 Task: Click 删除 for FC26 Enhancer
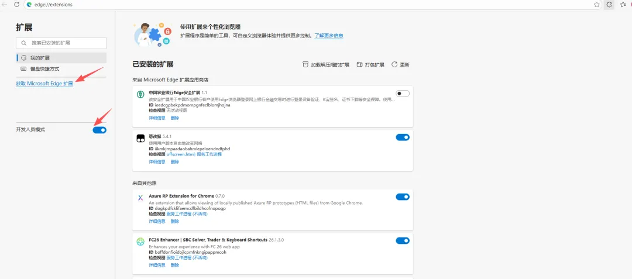pos(175,266)
